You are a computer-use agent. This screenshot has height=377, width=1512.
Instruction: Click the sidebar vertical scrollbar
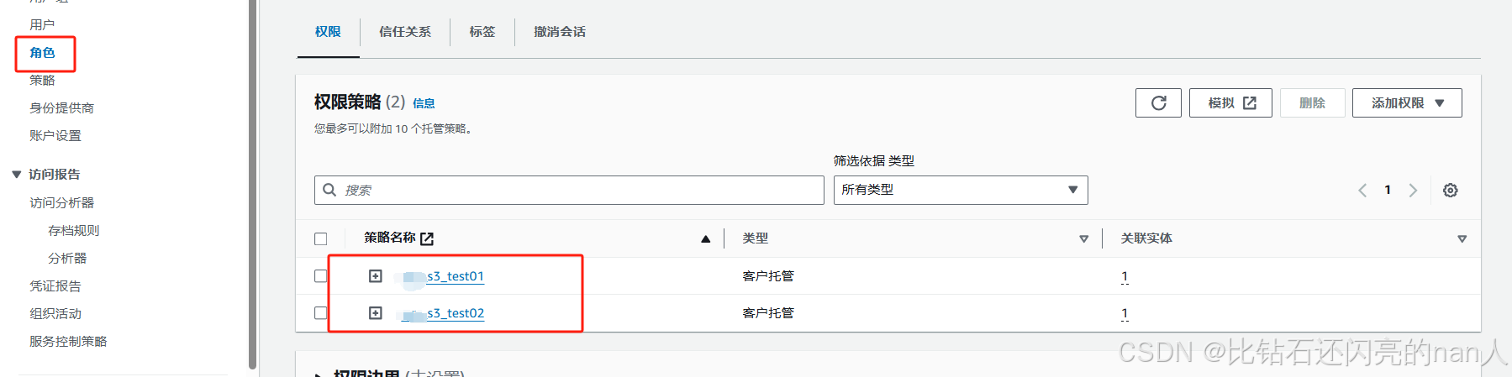click(253, 185)
